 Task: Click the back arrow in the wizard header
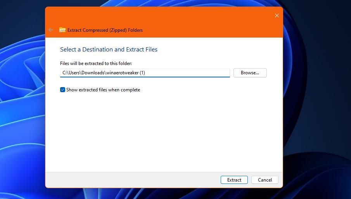tap(51, 30)
